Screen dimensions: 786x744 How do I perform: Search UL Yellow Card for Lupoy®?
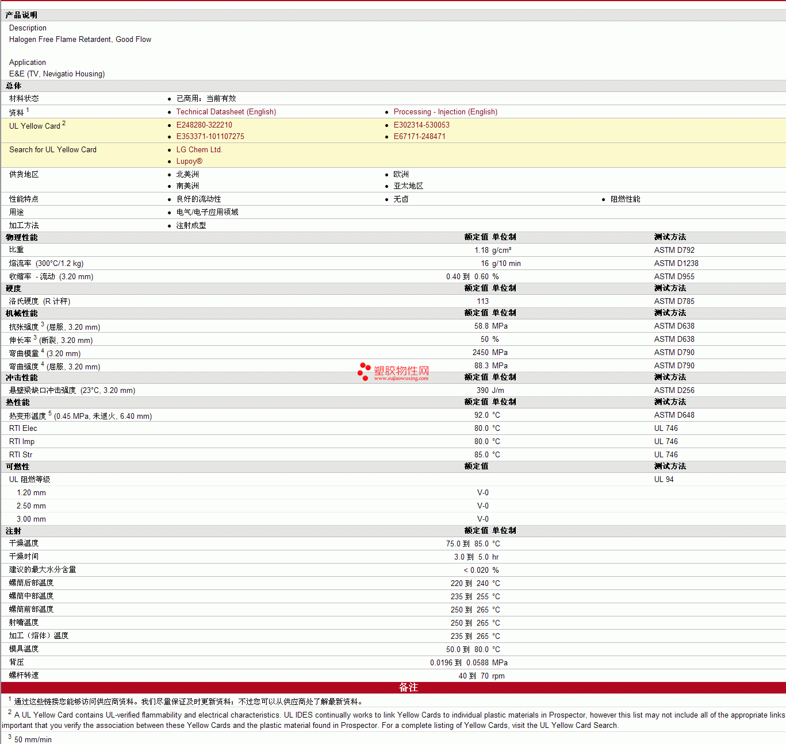click(189, 161)
